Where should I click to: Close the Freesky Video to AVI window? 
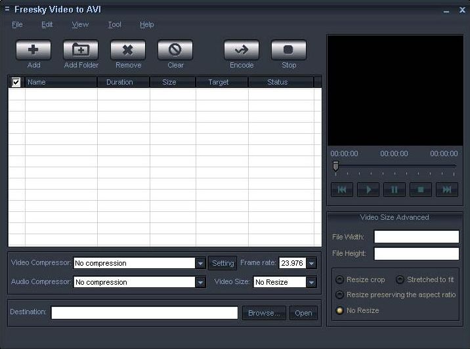point(462,10)
